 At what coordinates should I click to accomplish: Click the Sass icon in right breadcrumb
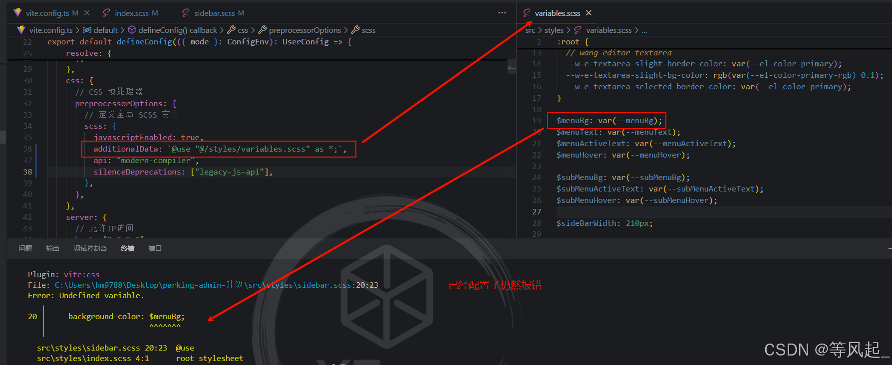(x=578, y=30)
